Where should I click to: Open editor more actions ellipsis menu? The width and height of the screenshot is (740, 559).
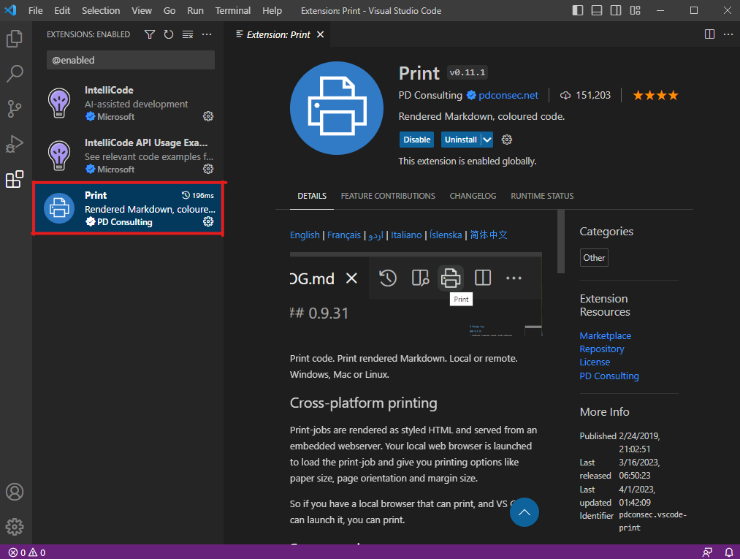point(728,34)
